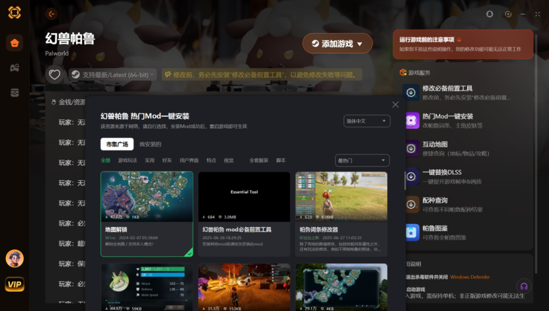This screenshot has width=549, height=311.
Task: Open the framed map mod in the second row
Action: (x=342, y=287)
